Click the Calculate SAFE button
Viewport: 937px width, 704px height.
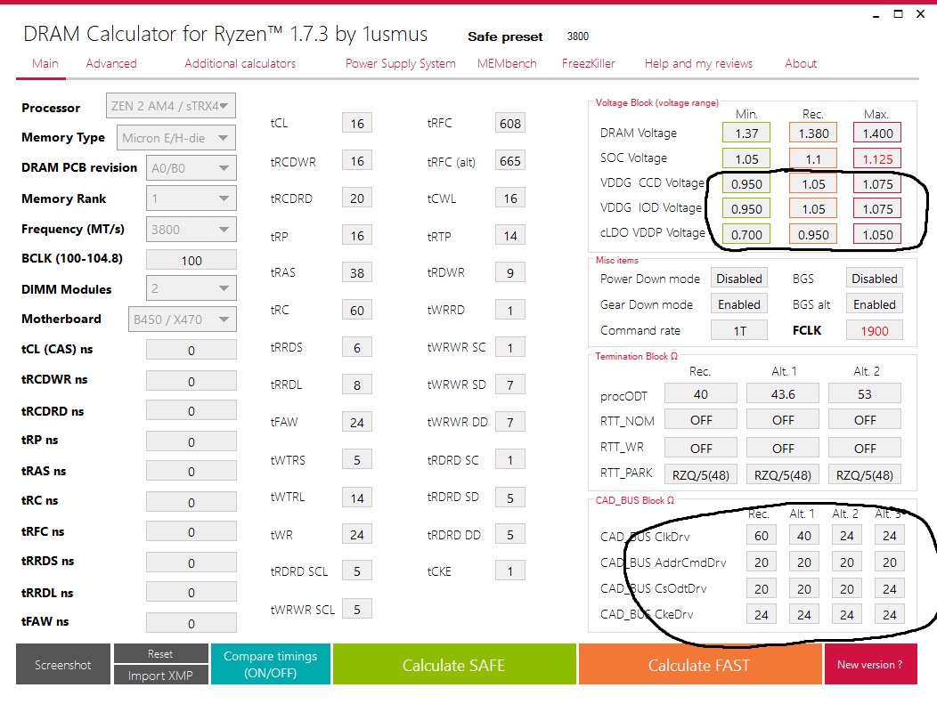click(x=454, y=664)
